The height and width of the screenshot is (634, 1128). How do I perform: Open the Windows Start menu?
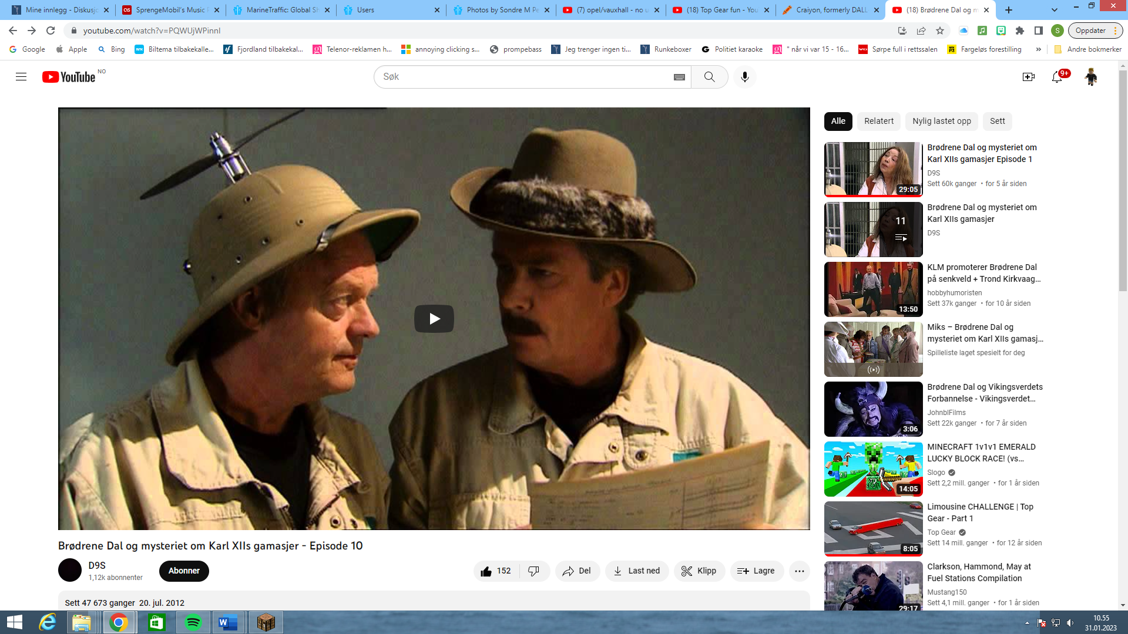(14, 622)
